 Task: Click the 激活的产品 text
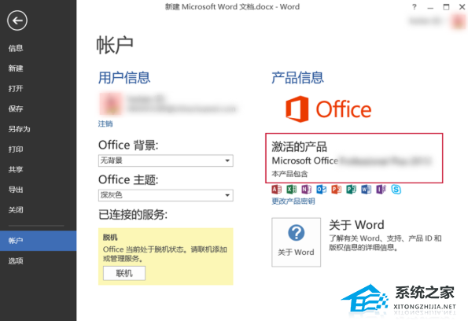[x=299, y=146]
